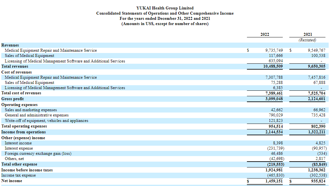Click the 'Total revenues' row label

click(x=15, y=66)
